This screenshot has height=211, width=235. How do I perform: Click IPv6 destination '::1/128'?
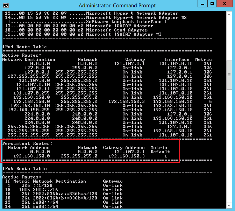pos(43,185)
